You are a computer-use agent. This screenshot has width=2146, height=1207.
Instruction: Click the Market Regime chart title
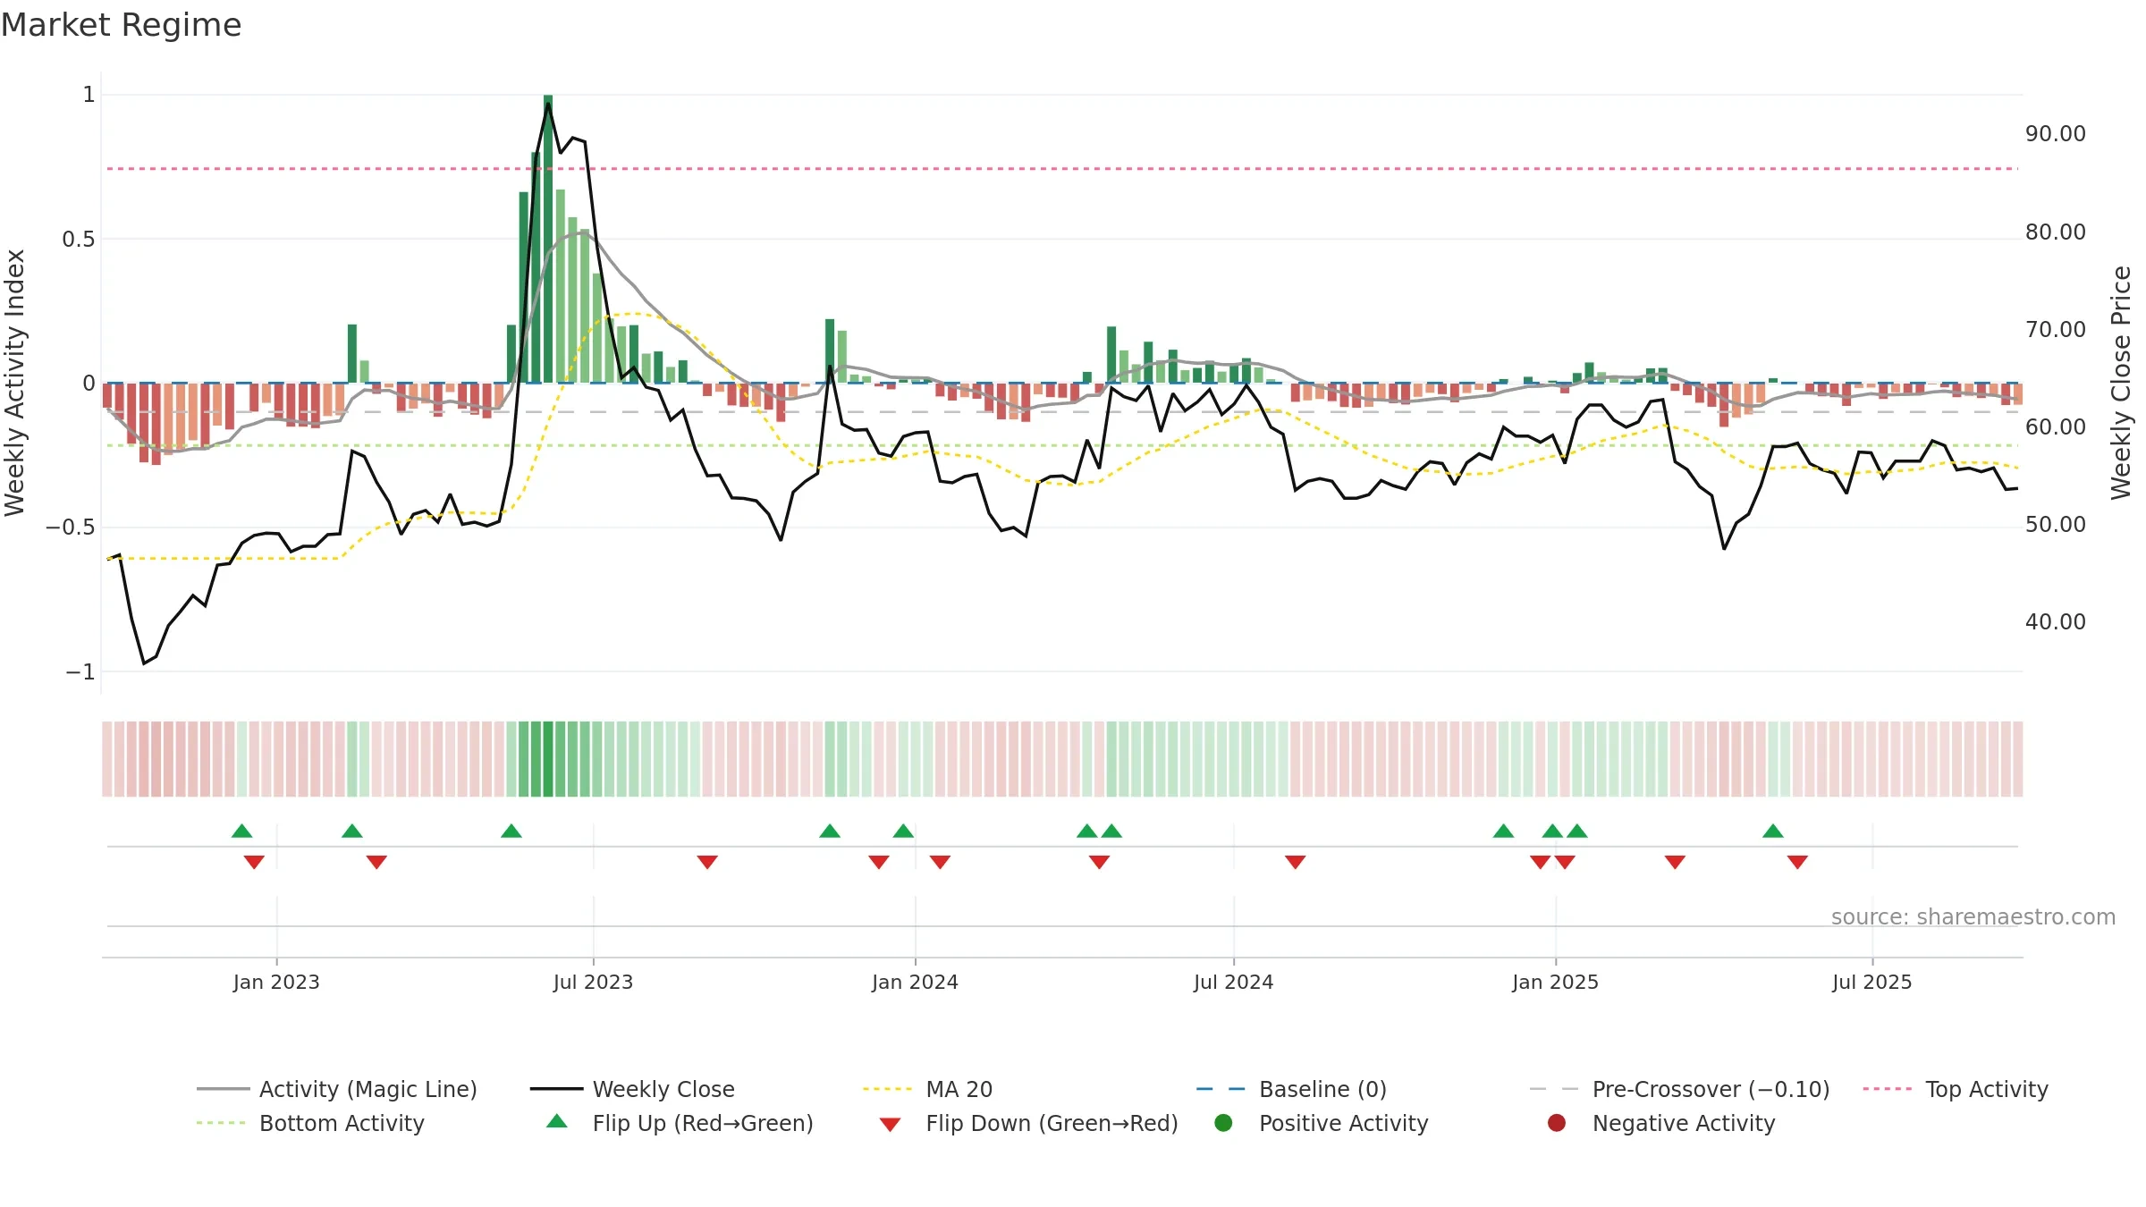pyautogui.click(x=121, y=25)
